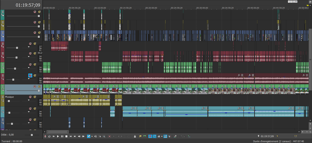
Task: Mute the Musique track
Action: tap(30, 97)
